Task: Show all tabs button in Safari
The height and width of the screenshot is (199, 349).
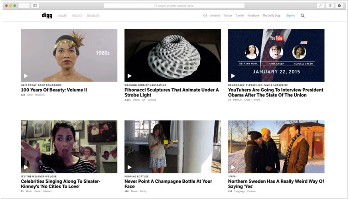Action: (330, 6)
